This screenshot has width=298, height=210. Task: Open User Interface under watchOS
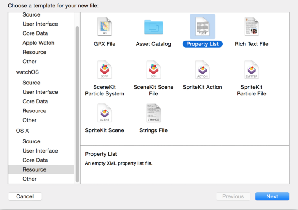tap(40, 92)
